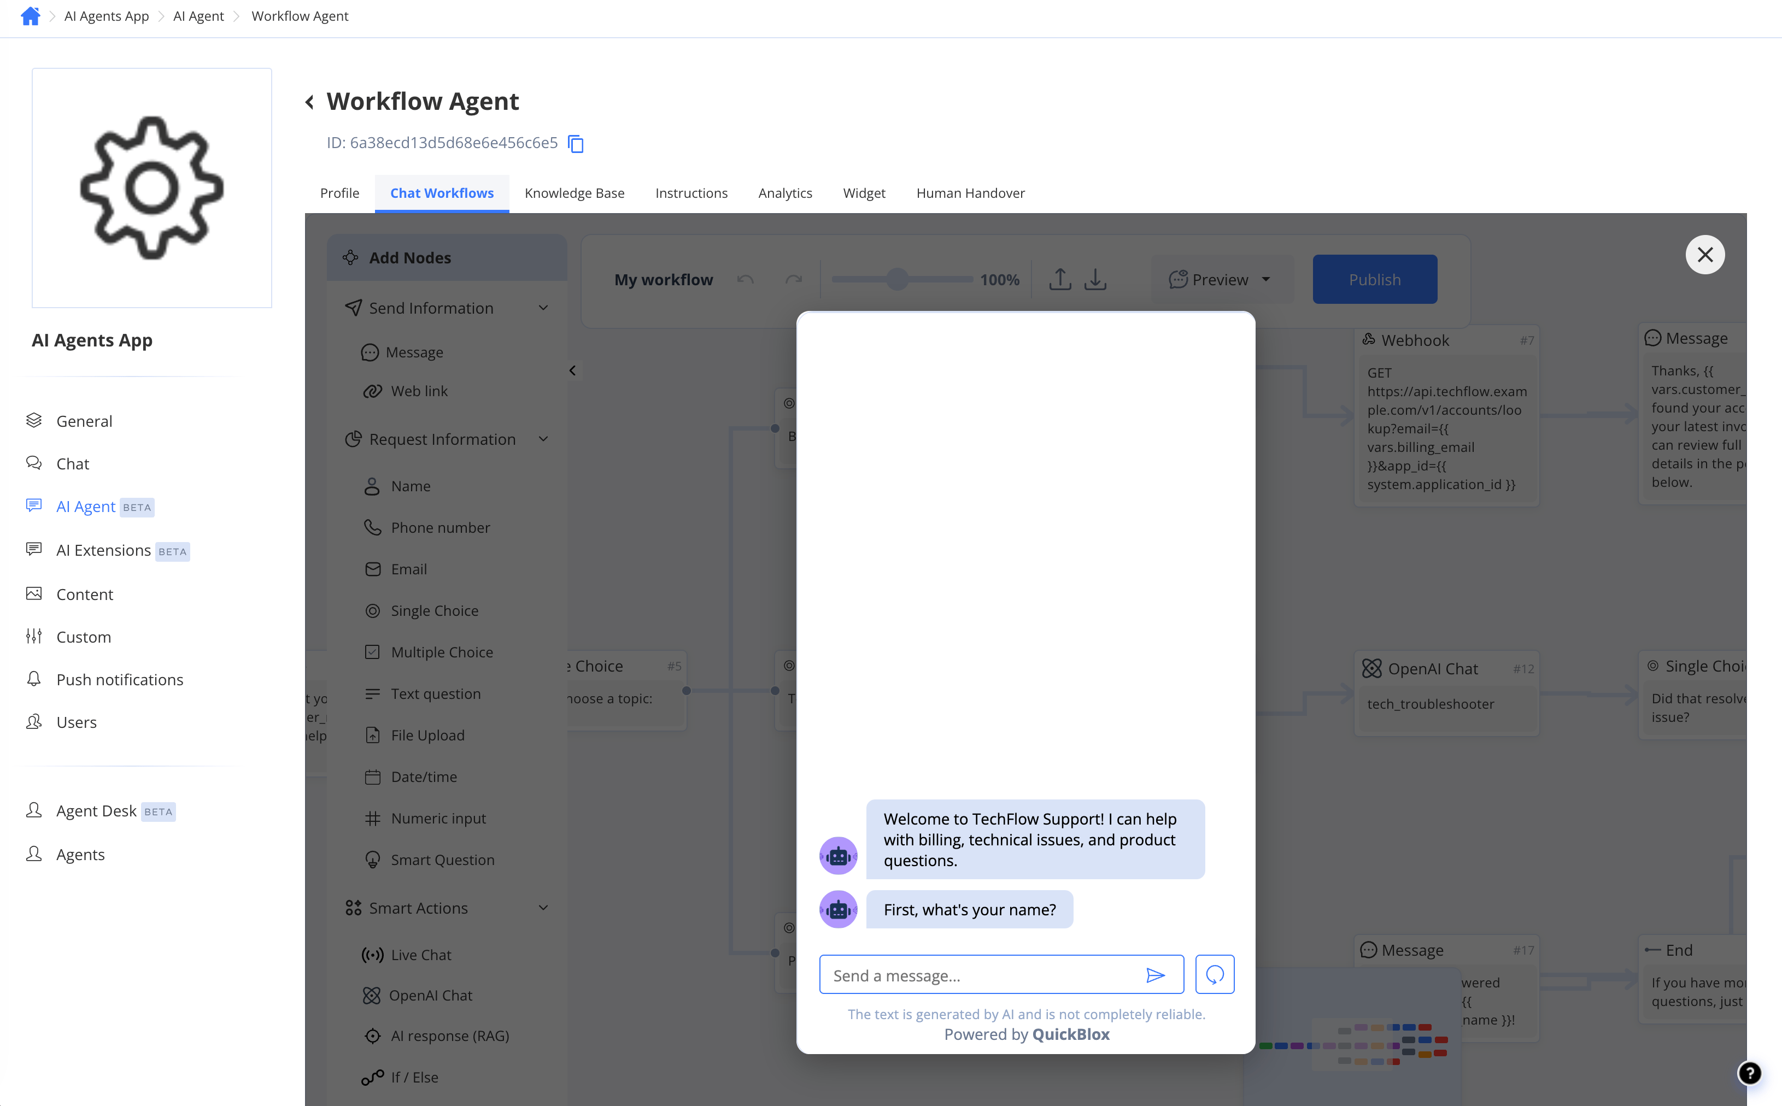Restart the preview chat with refresh icon

[1215, 974]
